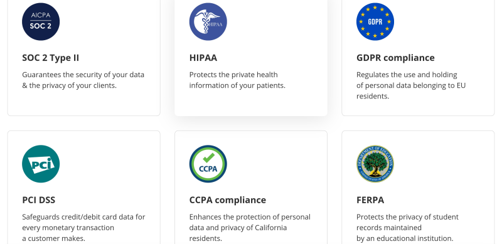Open the HIPAA heading

[203, 58]
